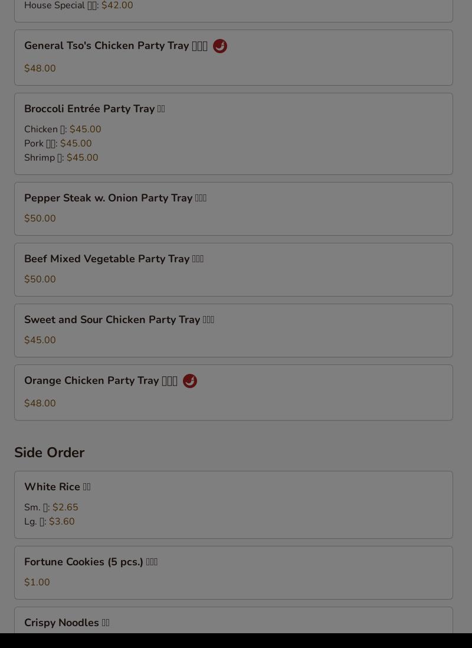Choose Pork option under Broccoli Entrée

click(x=58, y=144)
